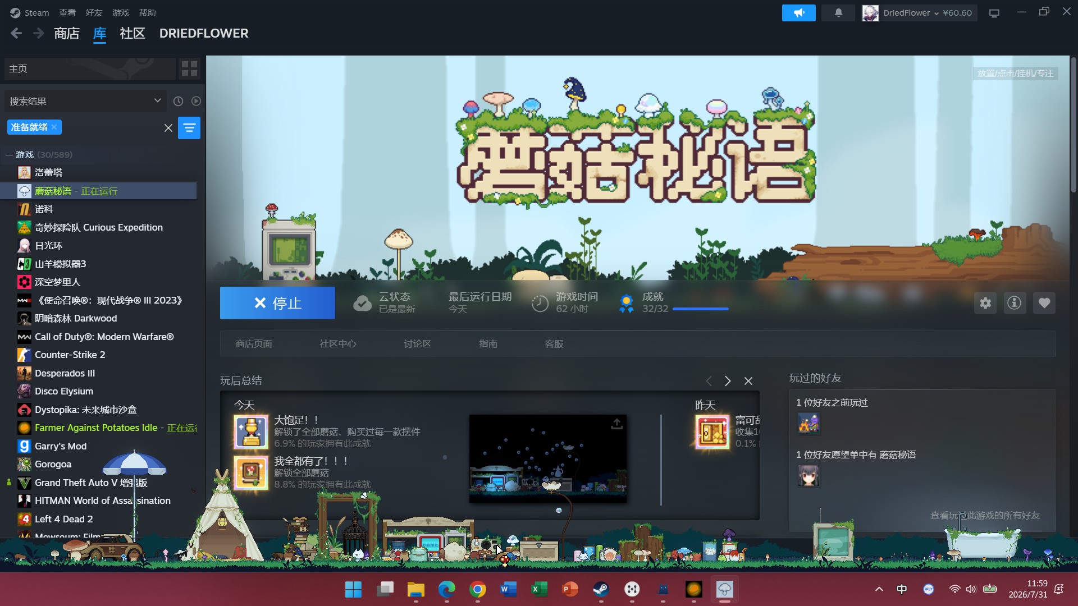The height and width of the screenshot is (606, 1078).
Task: Switch to Big Picture mode monitor icon
Action: (994, 13)
